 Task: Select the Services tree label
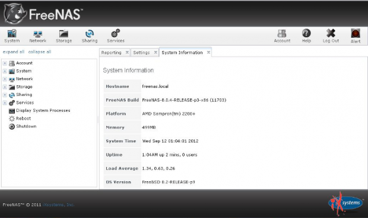[x=25, y=102]
